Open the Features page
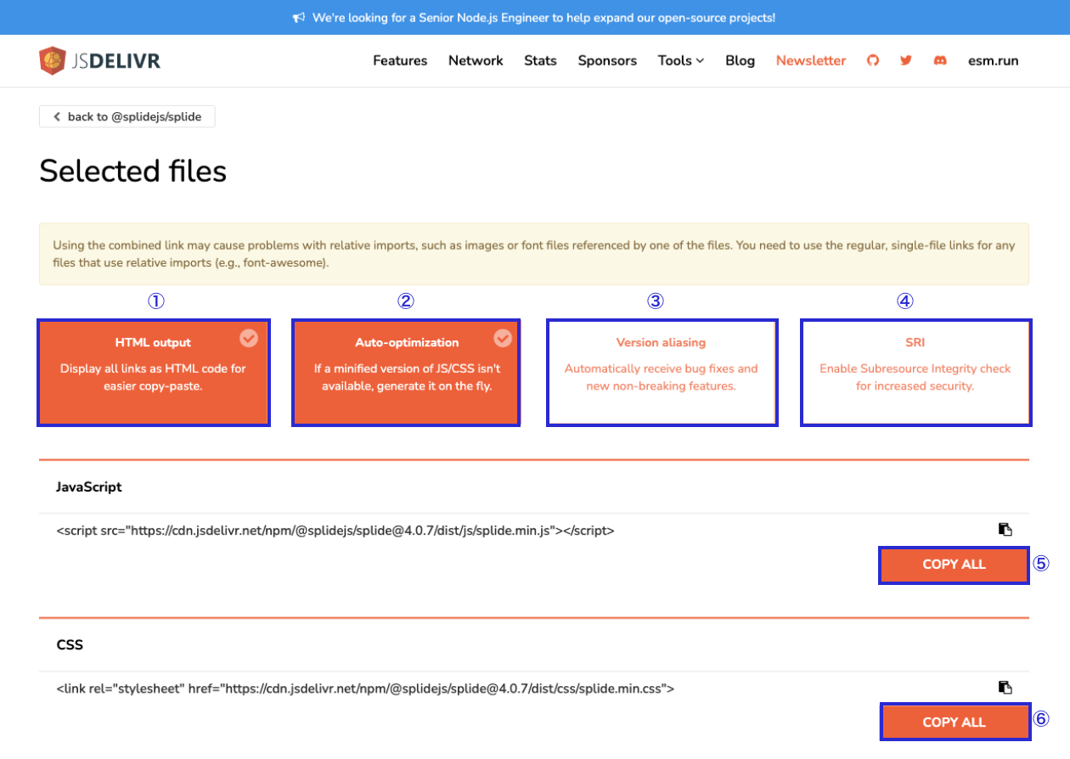 [400, 60]
